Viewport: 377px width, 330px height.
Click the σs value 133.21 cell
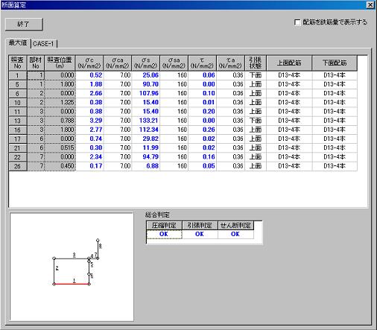[x=146, y=121]
